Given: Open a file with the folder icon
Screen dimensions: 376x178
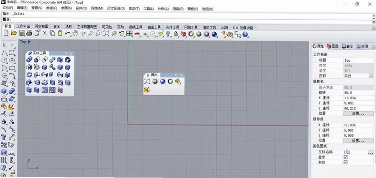Looking at the screenshot, I should [x=14, y=33].
